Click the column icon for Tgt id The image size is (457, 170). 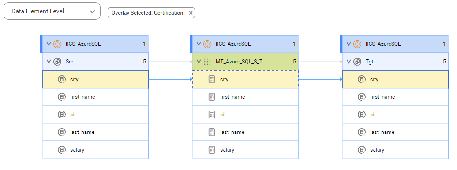(x=362, y=115)
